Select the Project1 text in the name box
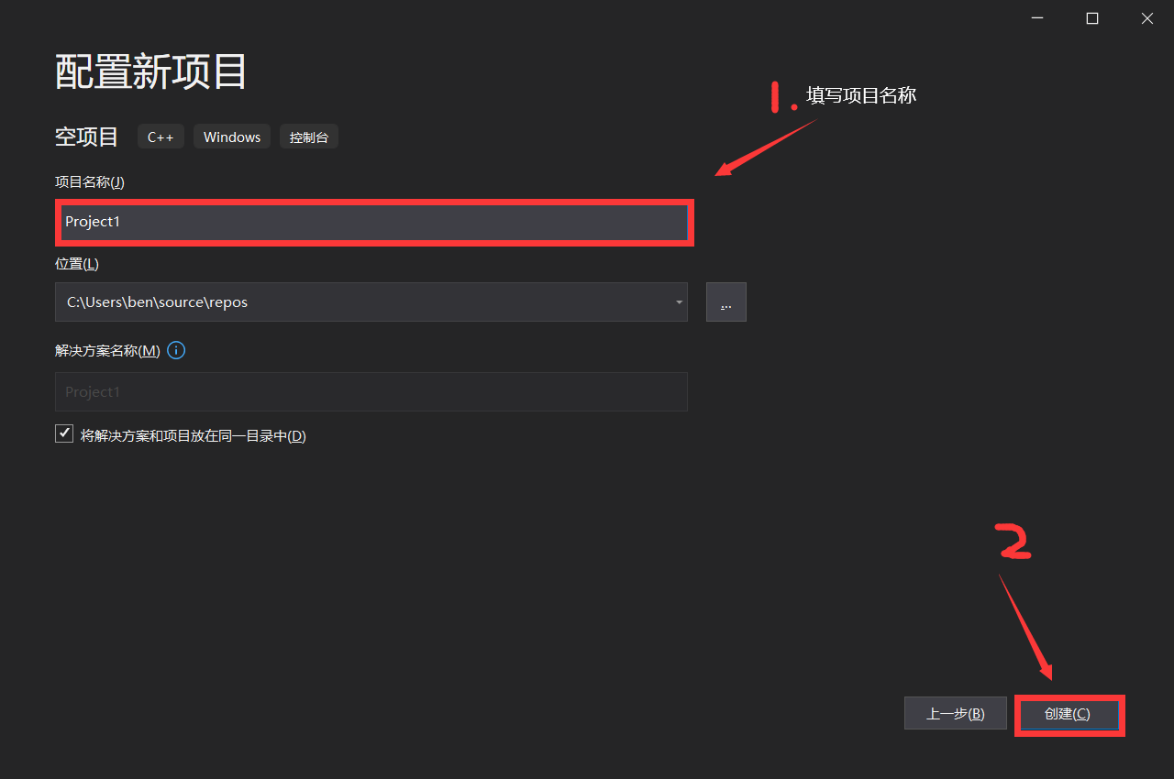Viewport: 1174px width, 779px height. (x=92, y=221)
